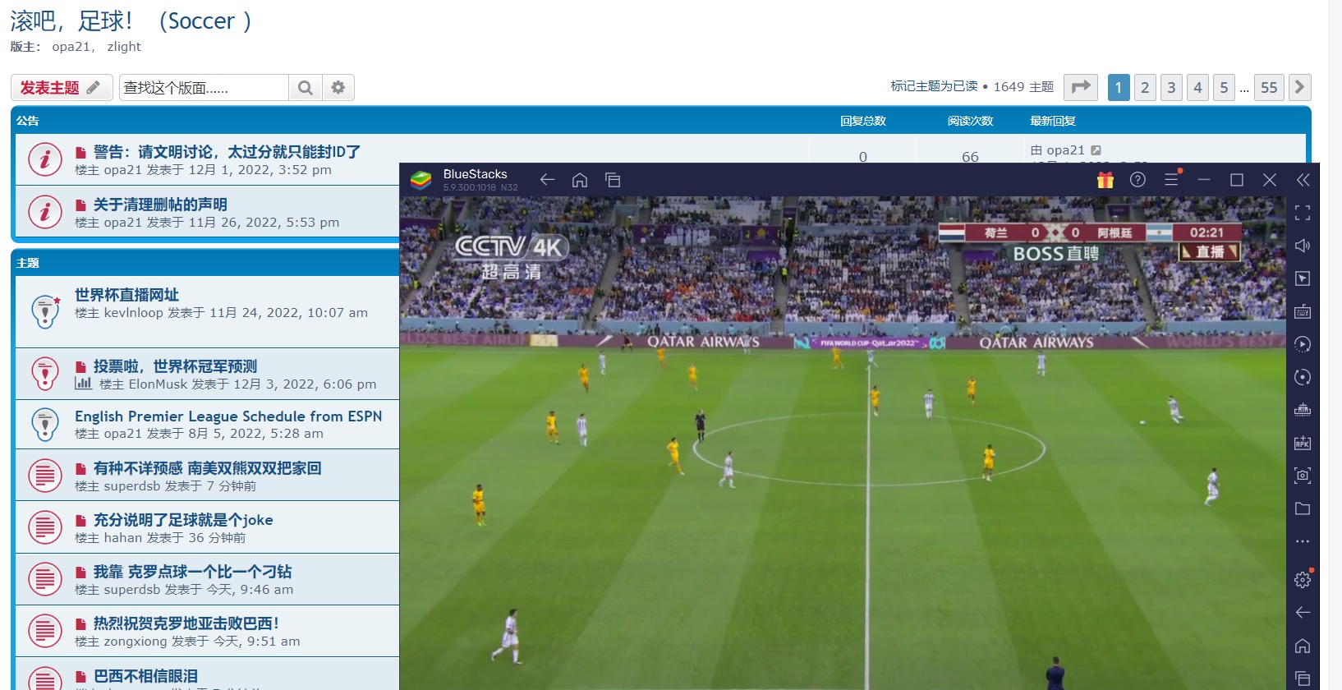Screen dimensions: 1342x690
Task: Open the 滚吧, 足球! (Soccer) forum title
Action: (131, 21)
